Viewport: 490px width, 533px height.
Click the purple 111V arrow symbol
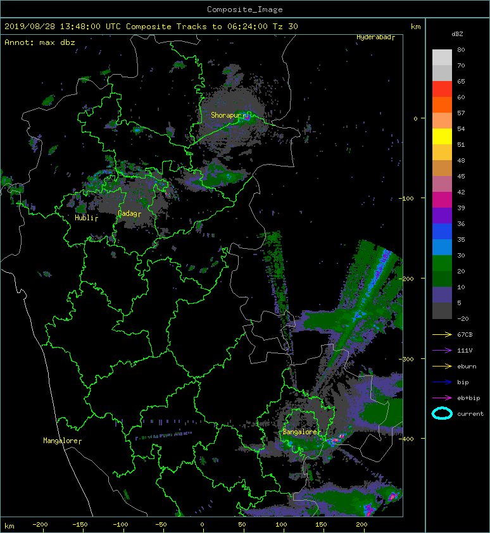(442, 351)
